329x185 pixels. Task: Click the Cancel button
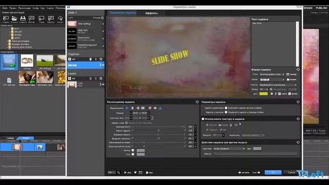coord(291,173)
